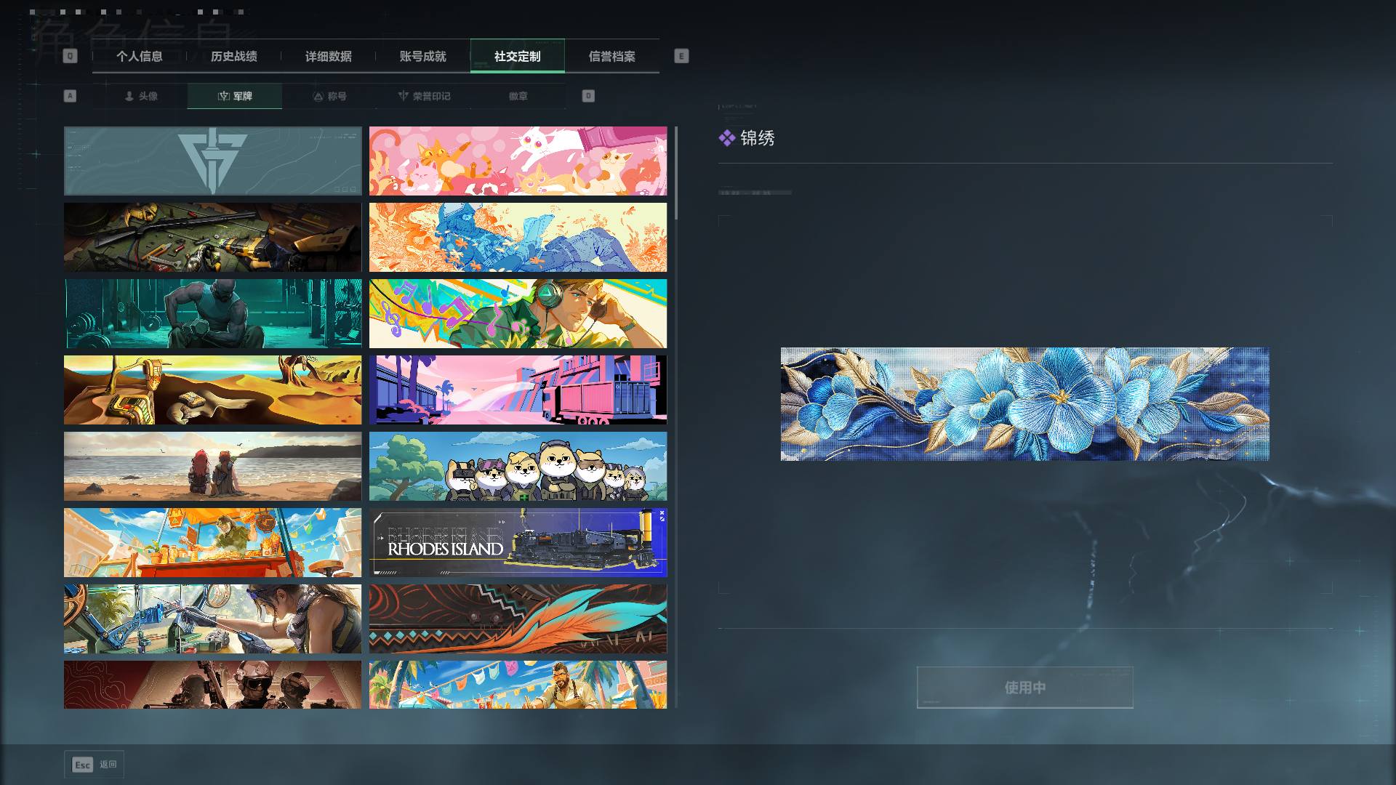This screenshot has width=1396, height=785.
Task: Open the 称号 title sub-tab
Action: click(329, 96)
